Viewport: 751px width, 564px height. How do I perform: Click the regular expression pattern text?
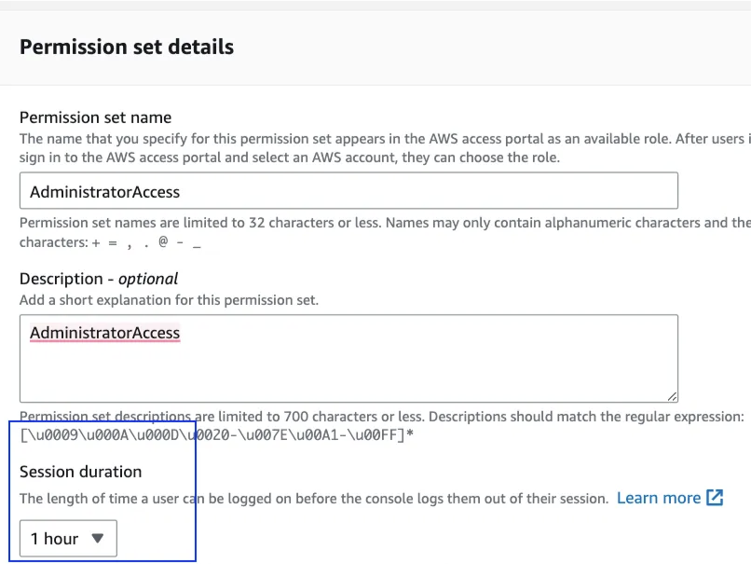point(216,434)
